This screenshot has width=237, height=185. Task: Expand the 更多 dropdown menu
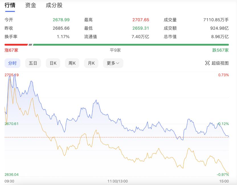[113, 63]
